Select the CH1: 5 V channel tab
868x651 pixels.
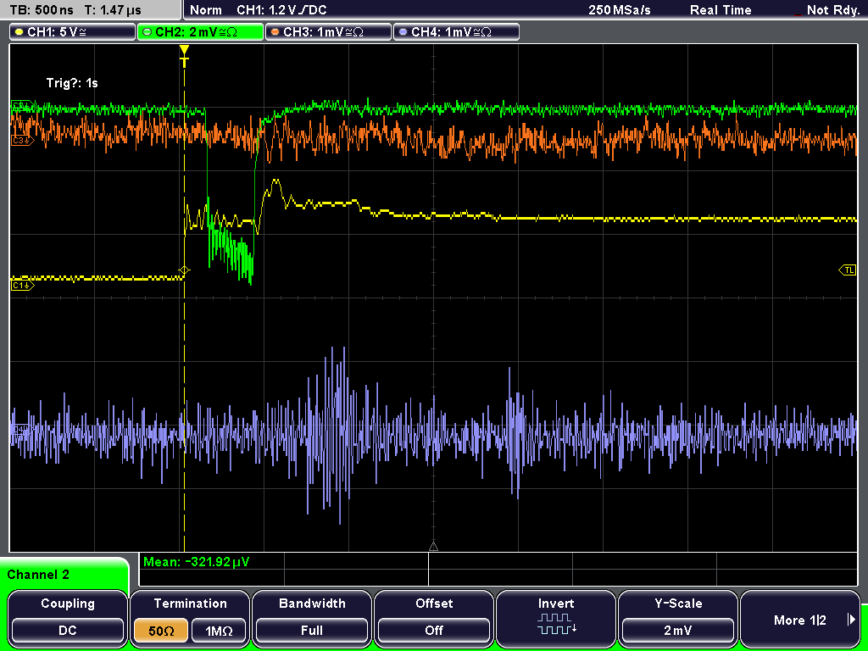tap(73, 31)
